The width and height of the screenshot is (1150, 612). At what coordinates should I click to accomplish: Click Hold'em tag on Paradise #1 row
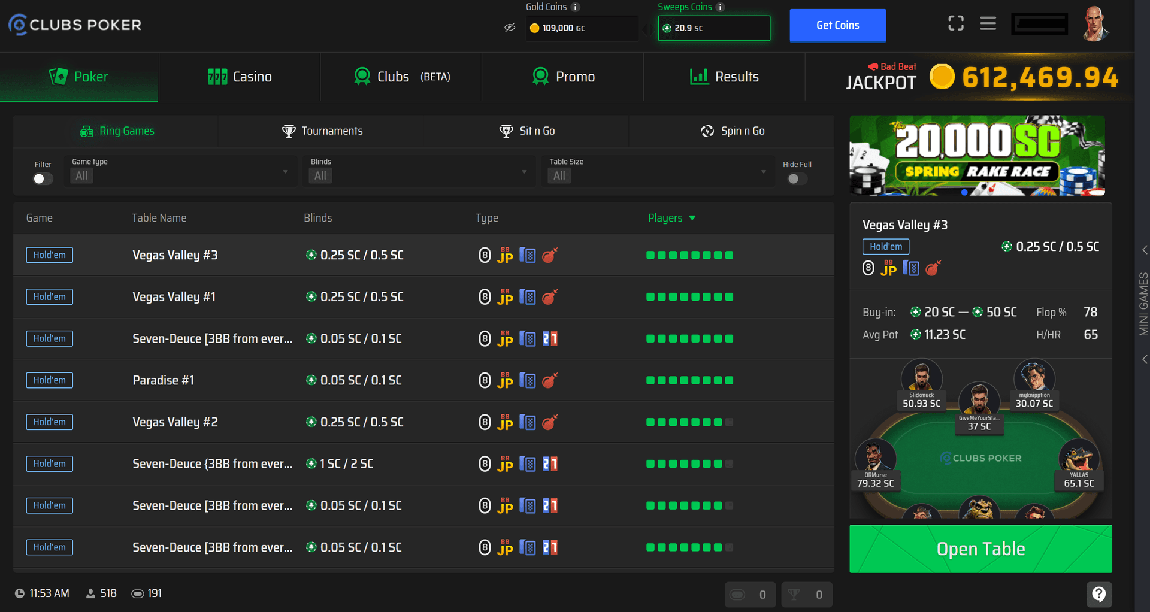click(50, 380)
